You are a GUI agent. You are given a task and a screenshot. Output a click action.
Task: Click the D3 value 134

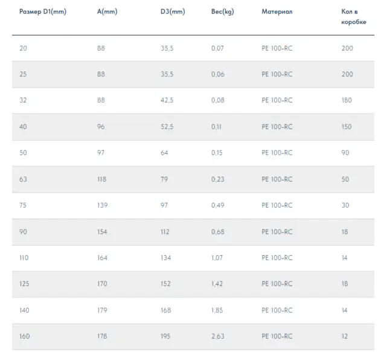[165, 258]
